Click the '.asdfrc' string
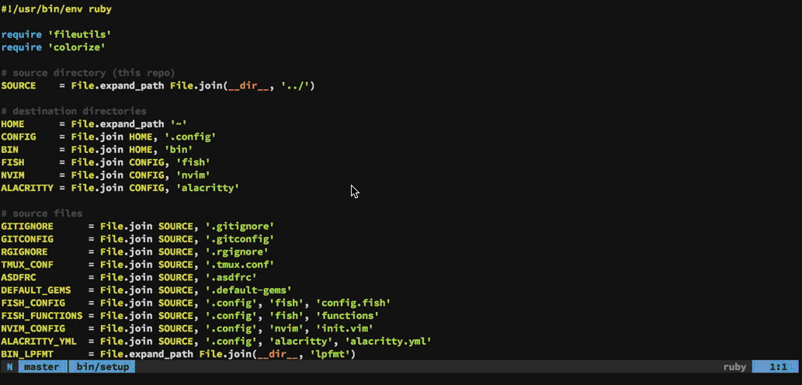The width and height of the screenshot is (802, 385). click(x=231, y=278)
